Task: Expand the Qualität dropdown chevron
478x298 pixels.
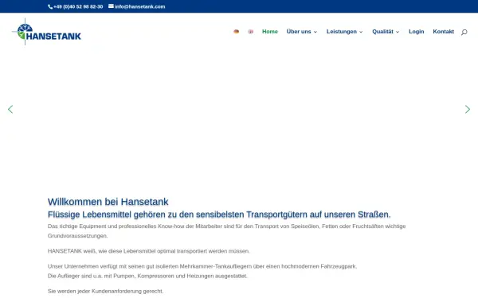Action: (398, 32)
